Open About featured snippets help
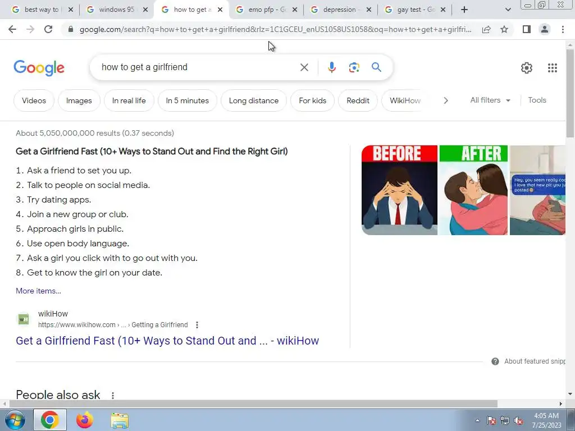The width and height of the screenshot is (575, 431). (x=528, y=361)
